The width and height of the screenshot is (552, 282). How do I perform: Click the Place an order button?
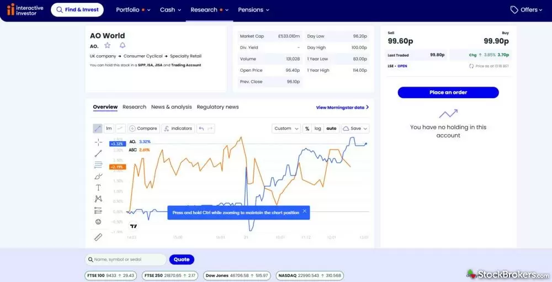[448, 93]
